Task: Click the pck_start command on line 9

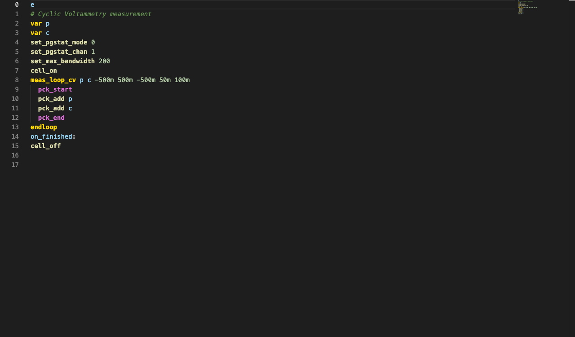Action: [54, 89]
